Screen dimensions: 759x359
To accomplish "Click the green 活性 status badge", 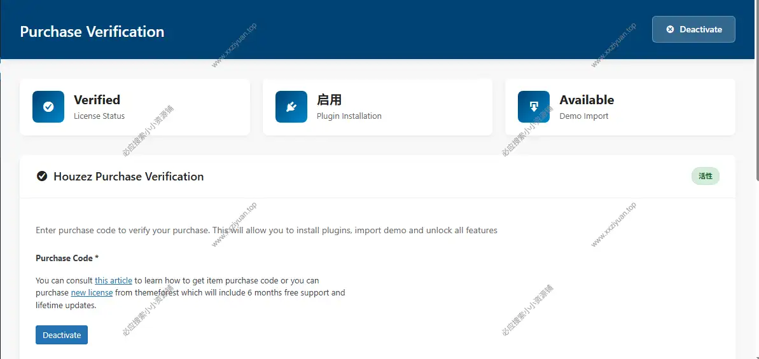I will tap(705, 176).
